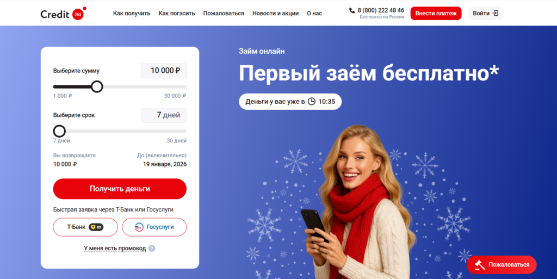This screenshot has height=279, width=557.
Task: Click the 7 дней term input field
Action: point(164,115)
